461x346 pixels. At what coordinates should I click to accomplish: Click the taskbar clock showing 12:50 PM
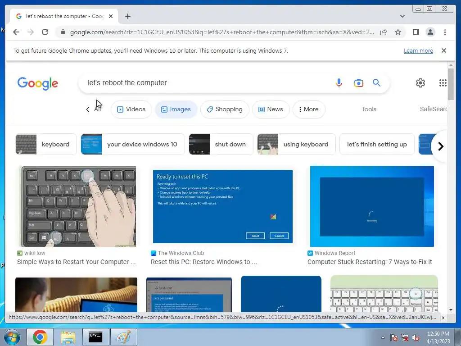(438, 337)
